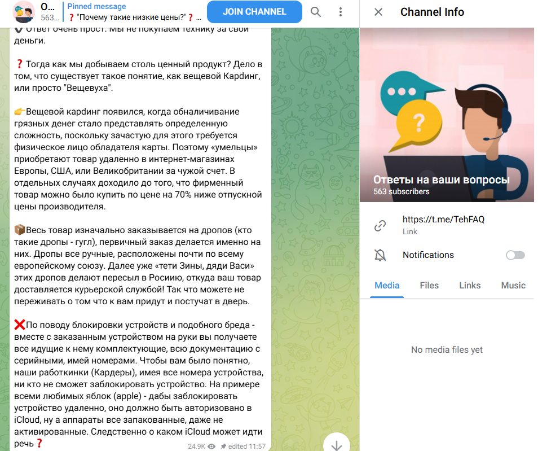The image size is (538, 451).
Task: Click the Notifications label
Action: [x=428, y=255]
